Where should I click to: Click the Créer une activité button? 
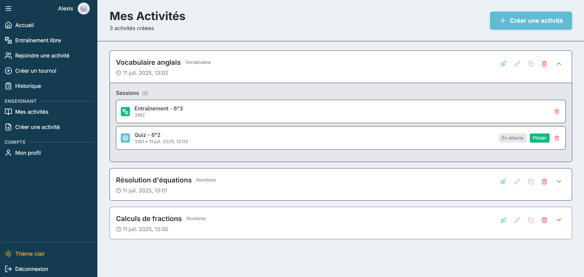click(x=531, y=21)
